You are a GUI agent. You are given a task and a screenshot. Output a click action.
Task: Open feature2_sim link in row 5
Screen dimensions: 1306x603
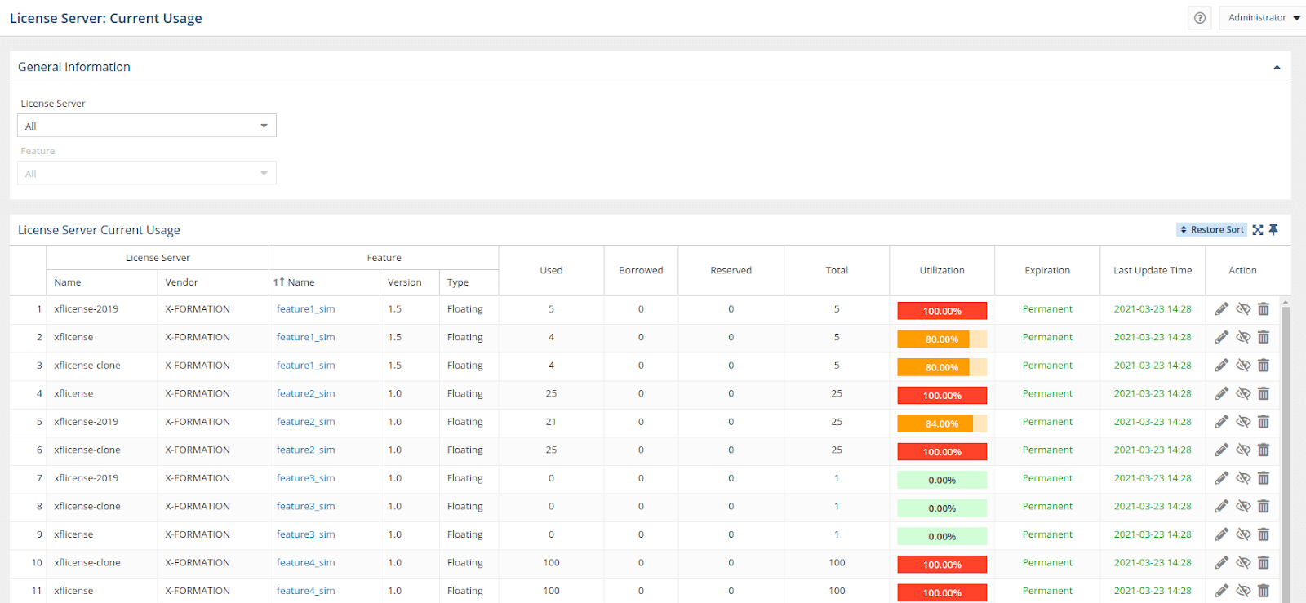tap(305, 422)
